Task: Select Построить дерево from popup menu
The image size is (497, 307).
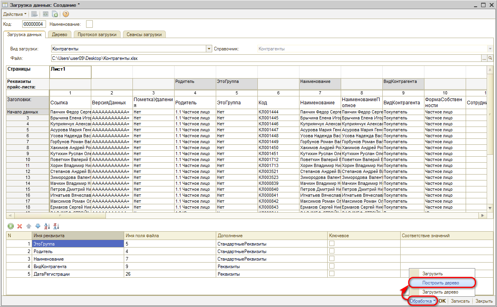Action: tap(441, 283)
